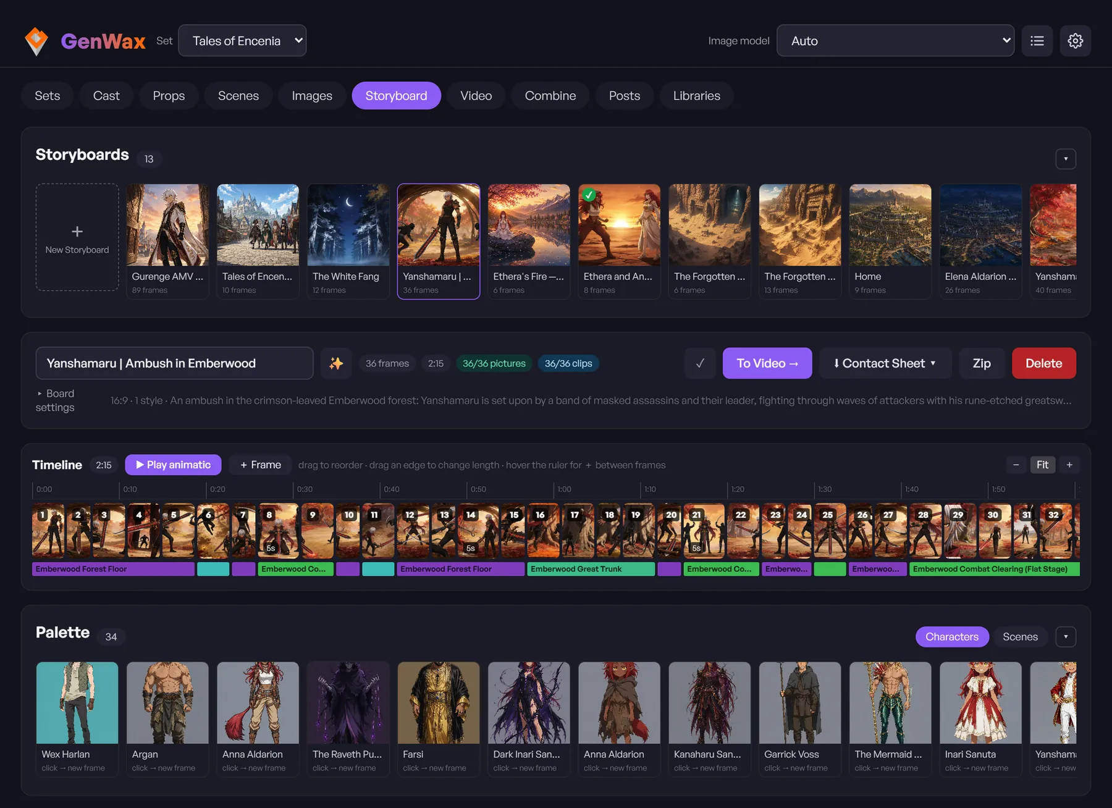This screenshot has height=808, width=1112.
Task: Open the list view icon button
Action: click(x=1037, y=41)
